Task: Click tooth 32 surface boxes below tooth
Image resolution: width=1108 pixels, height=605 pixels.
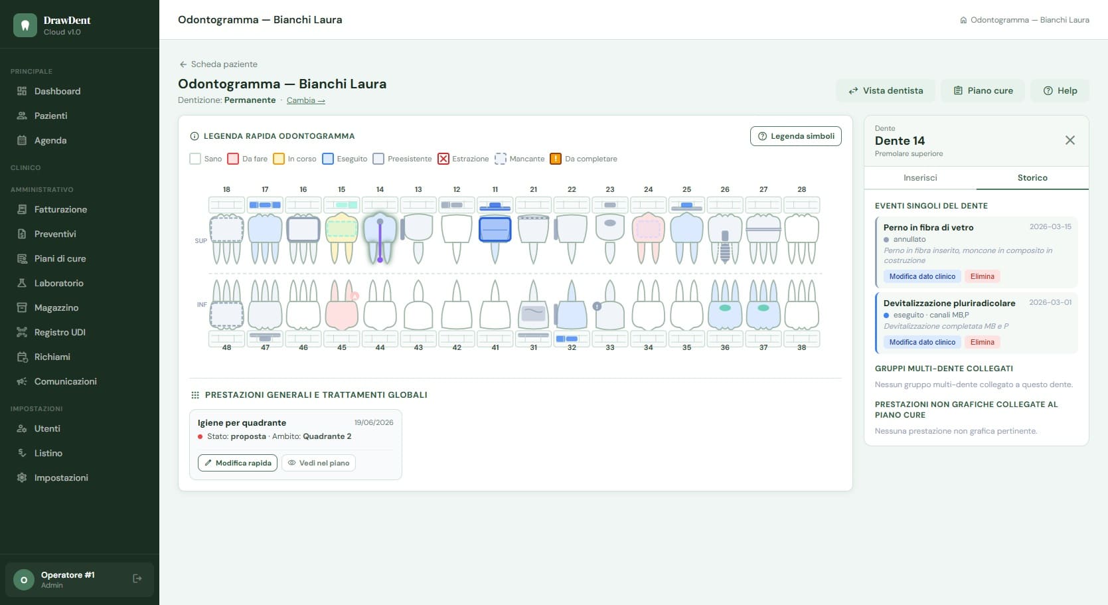Action: (572, 339)
